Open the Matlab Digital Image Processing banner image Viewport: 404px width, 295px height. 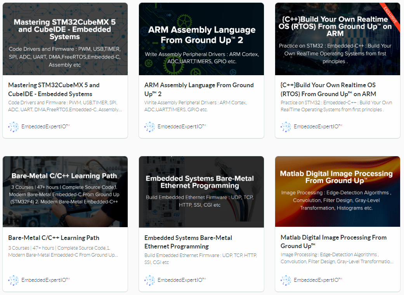pos(338,192)
